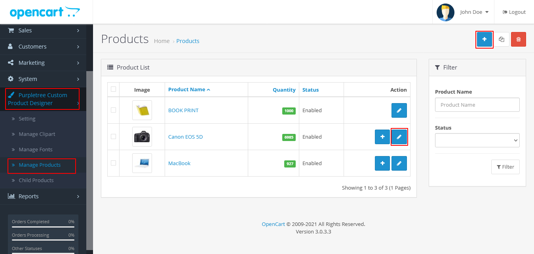534x254 pixels.
Task: Expand the Marketing menu
Action: pyautogui.click(x=43, y=63)
